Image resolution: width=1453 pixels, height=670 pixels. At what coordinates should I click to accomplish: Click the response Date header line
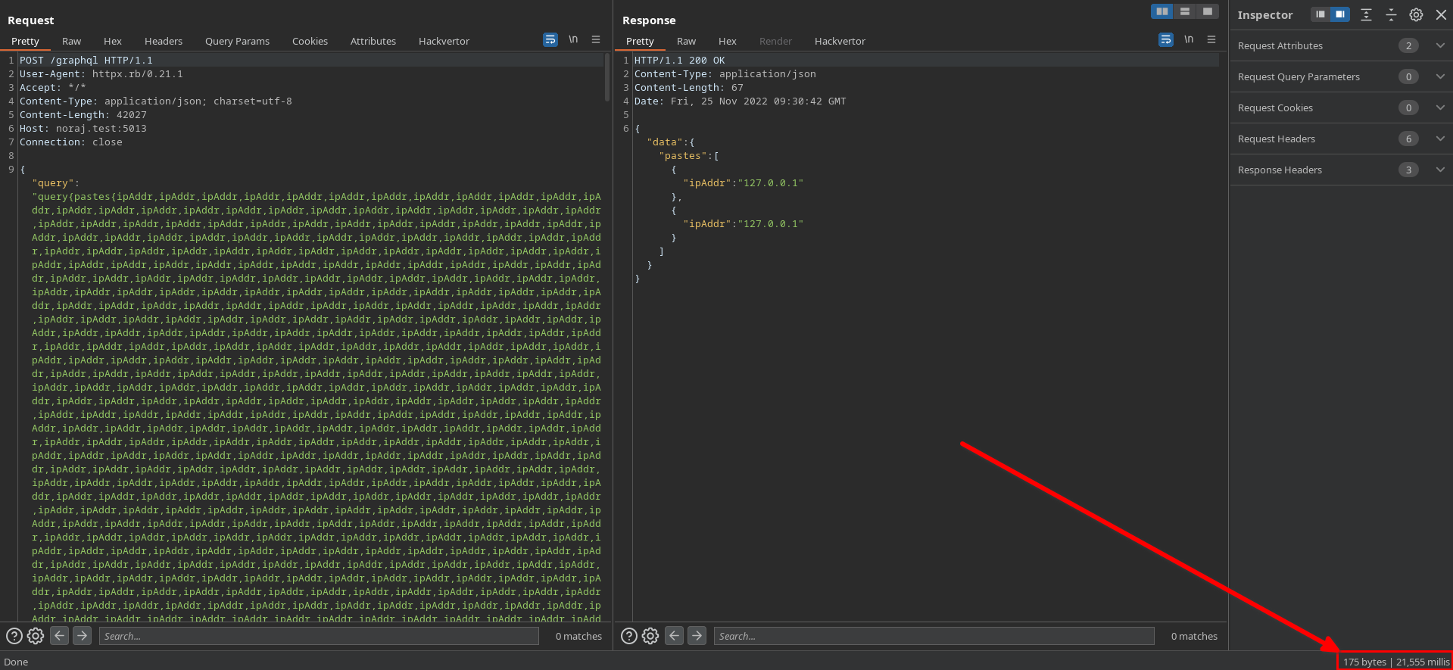[741, 101]
